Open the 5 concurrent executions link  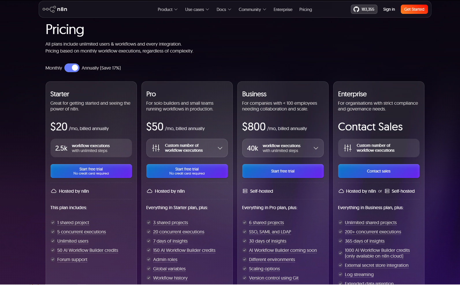(81, 232)
